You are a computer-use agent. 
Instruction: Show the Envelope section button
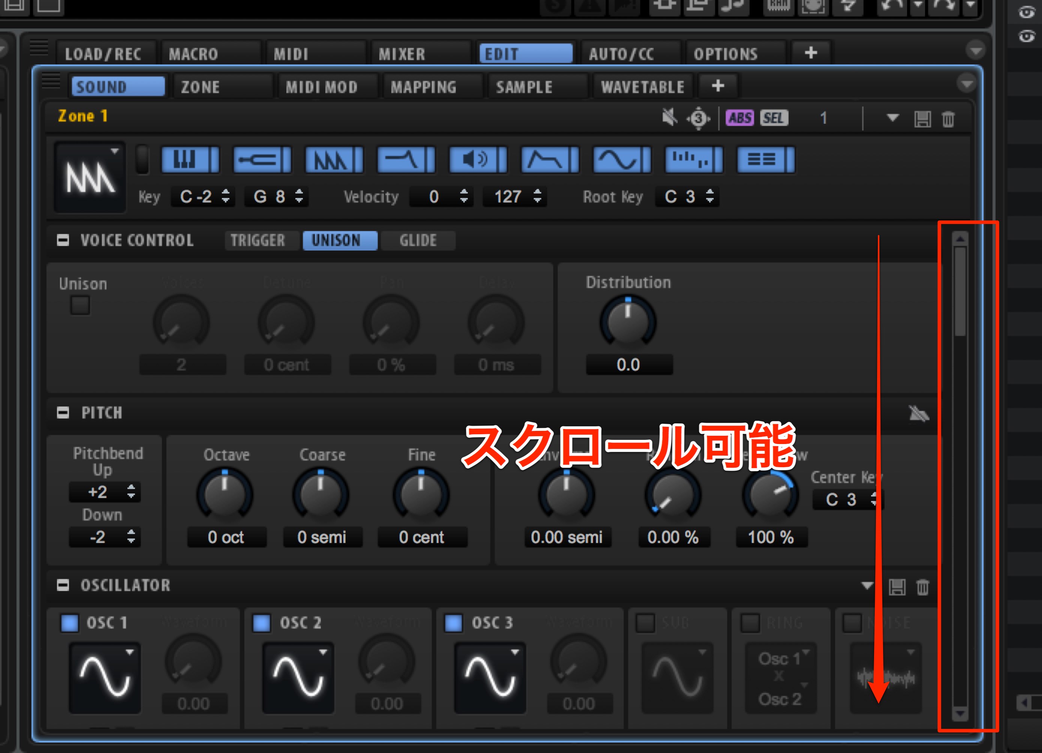click(x=550, y=159)
